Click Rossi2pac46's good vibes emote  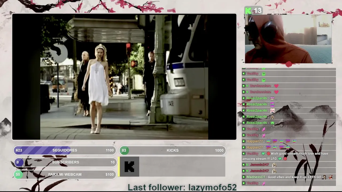pyautogui.click(x=272, y=98)
